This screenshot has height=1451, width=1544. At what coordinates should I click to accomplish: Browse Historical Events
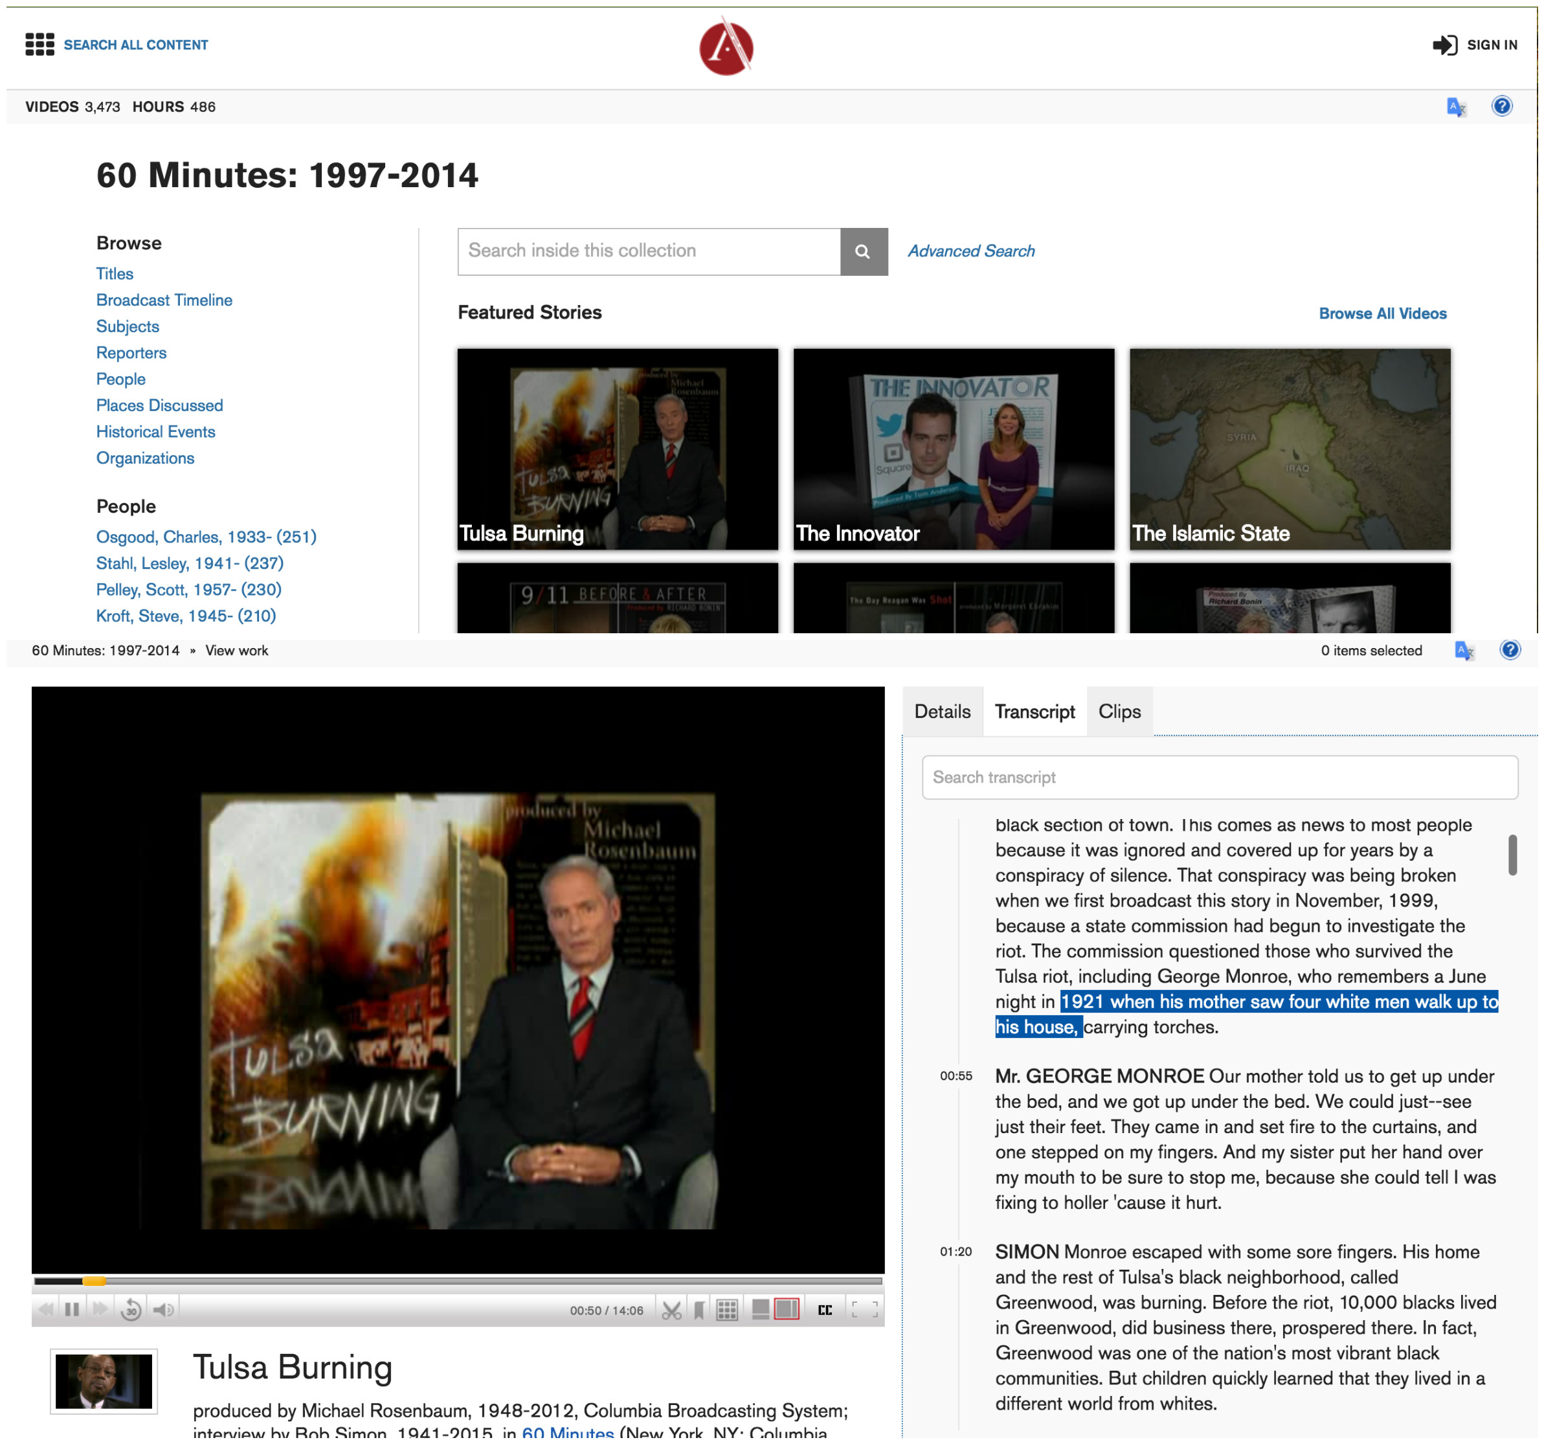[155, 433]
